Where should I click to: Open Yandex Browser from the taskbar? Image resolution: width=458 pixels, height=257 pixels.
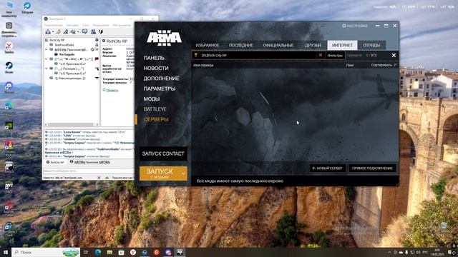click(133, 252)
